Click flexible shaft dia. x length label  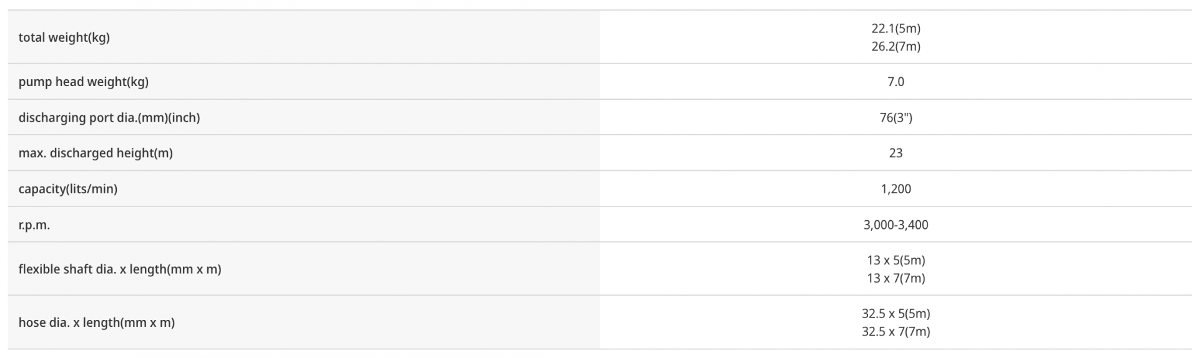(119, 269)
